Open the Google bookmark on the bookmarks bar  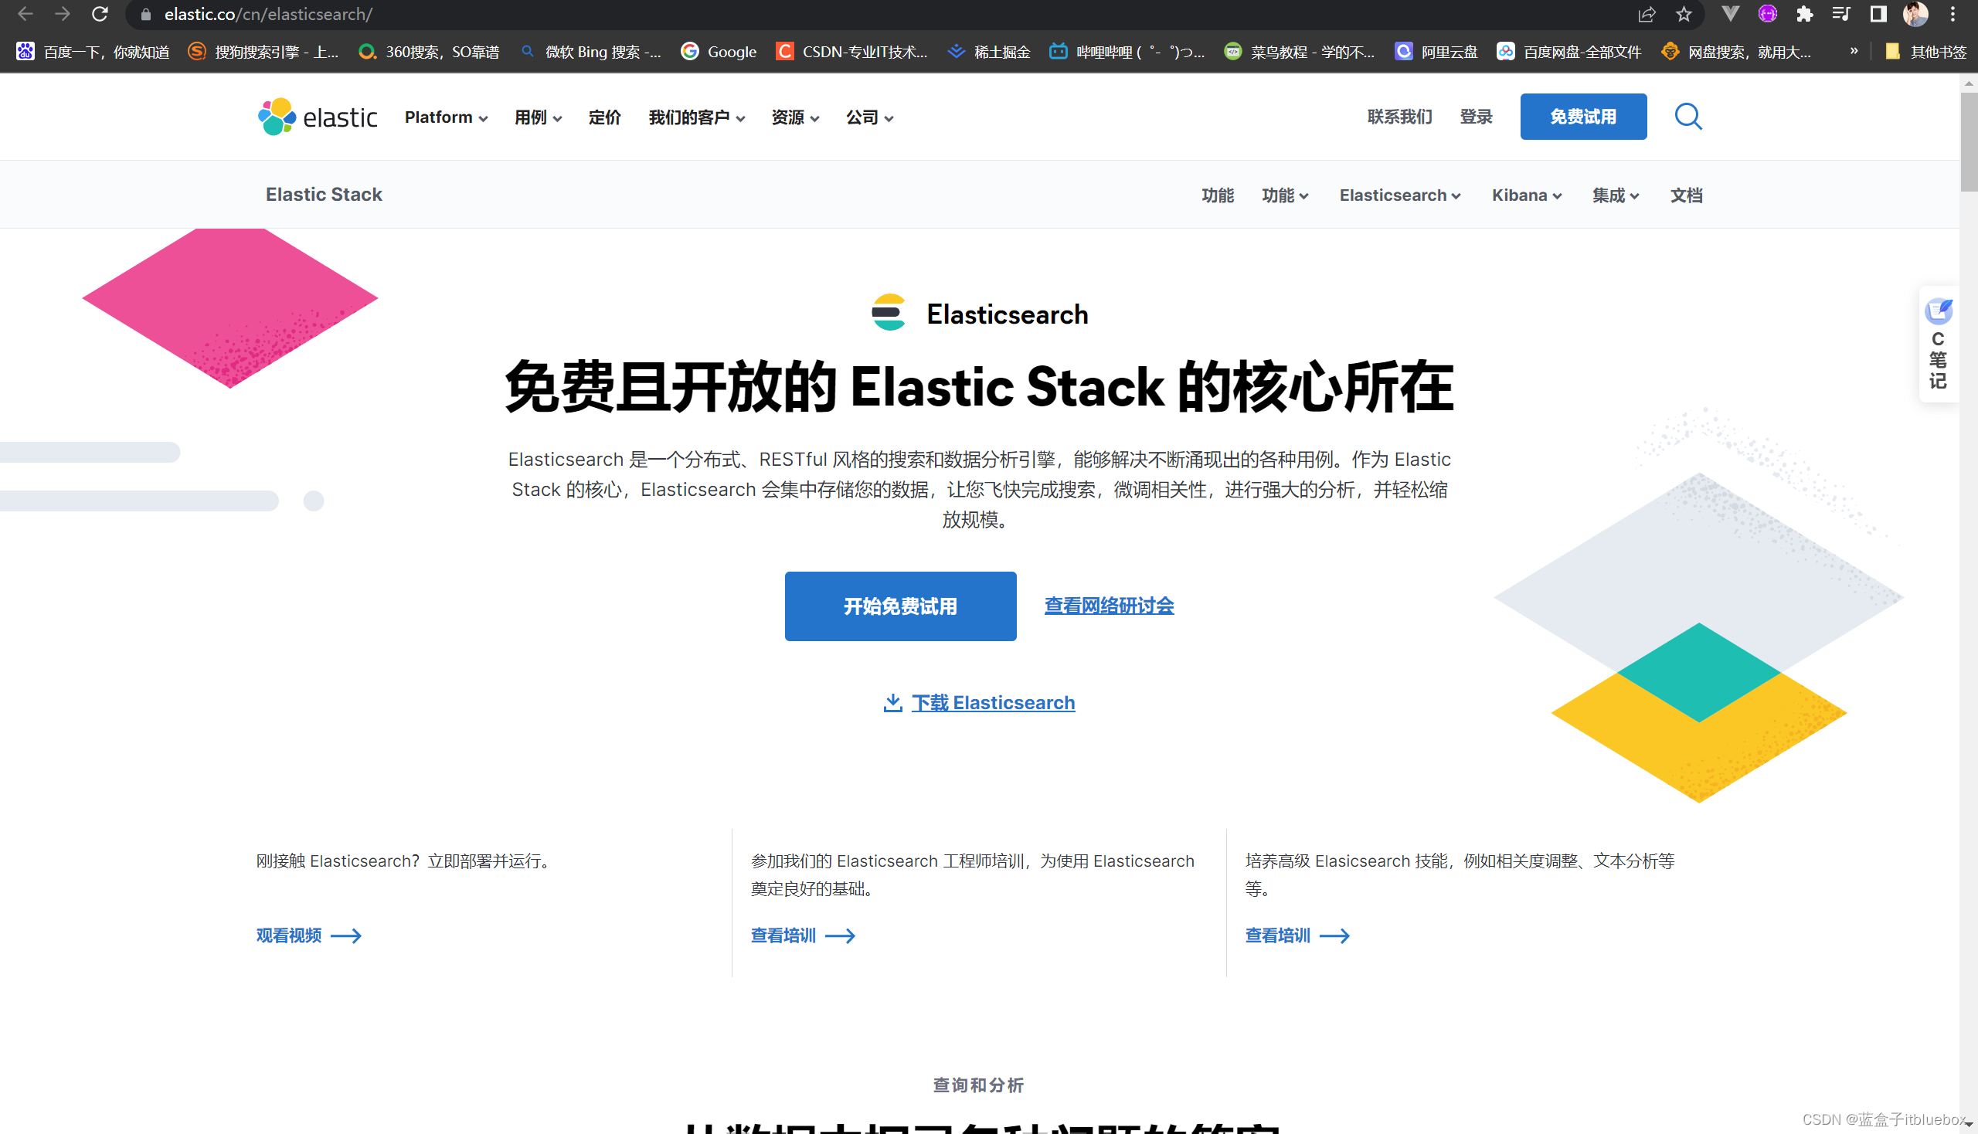point(718,52)
